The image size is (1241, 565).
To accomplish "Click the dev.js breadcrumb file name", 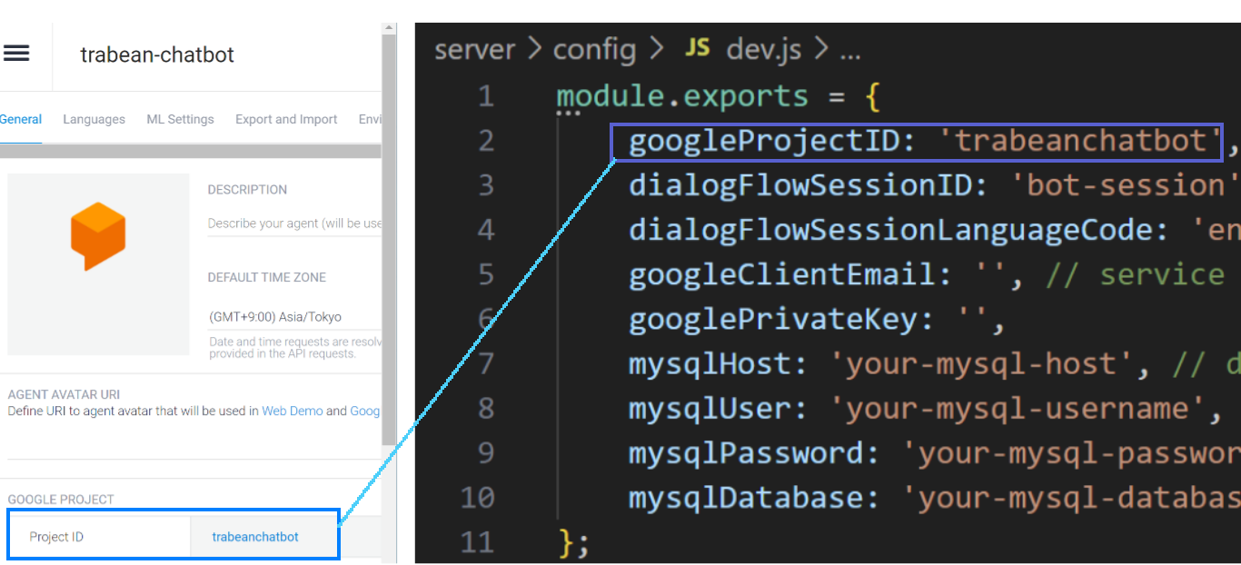I will [763, 49].
